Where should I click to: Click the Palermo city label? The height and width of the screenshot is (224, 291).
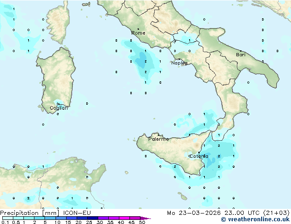tap(158, 139)
